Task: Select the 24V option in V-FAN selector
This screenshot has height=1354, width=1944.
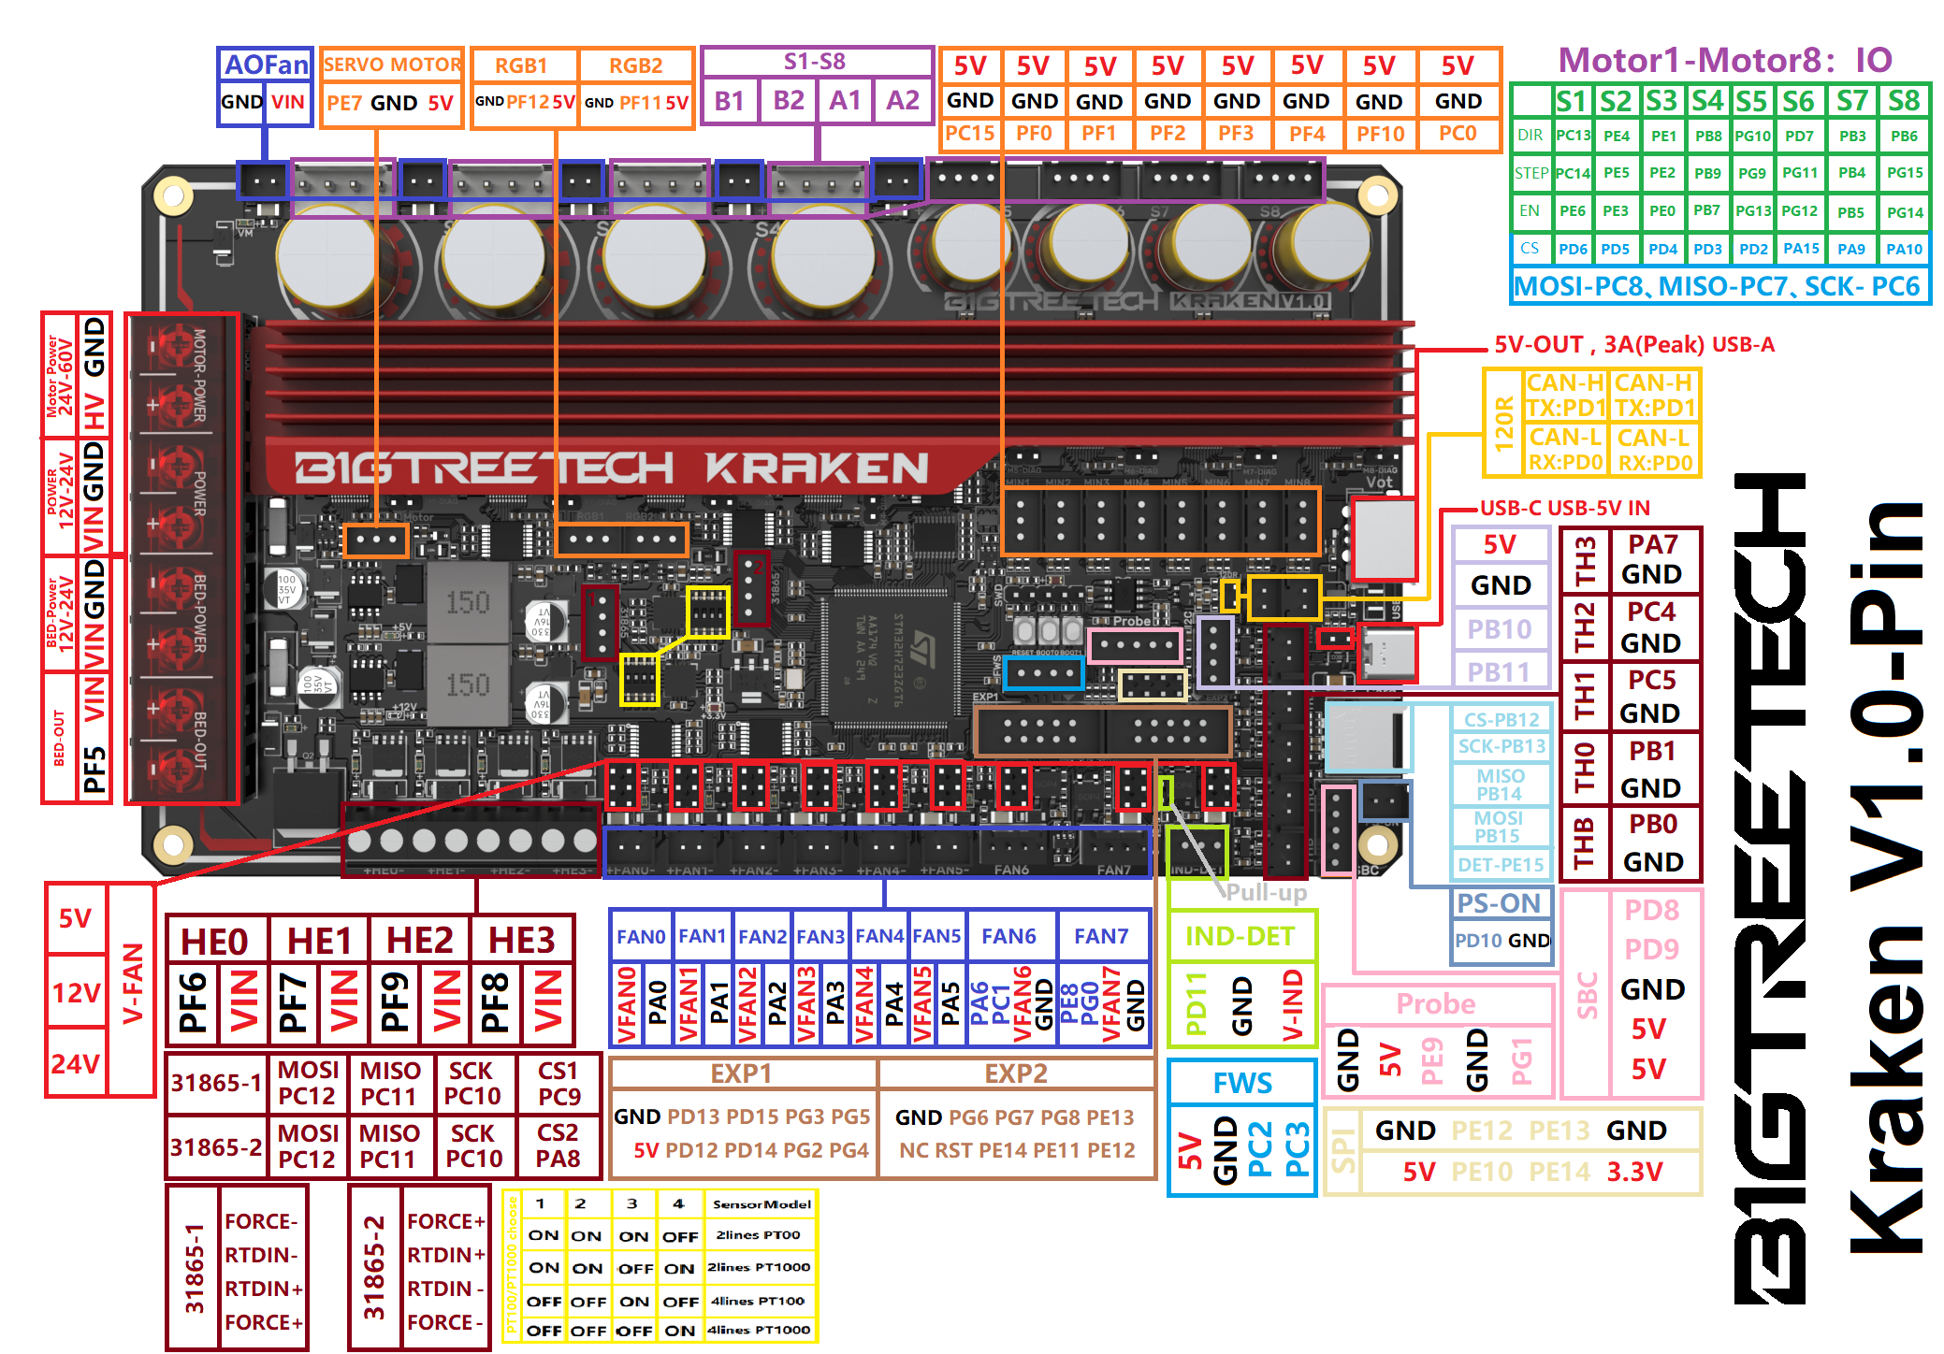Action: [x=75, y=1063]
